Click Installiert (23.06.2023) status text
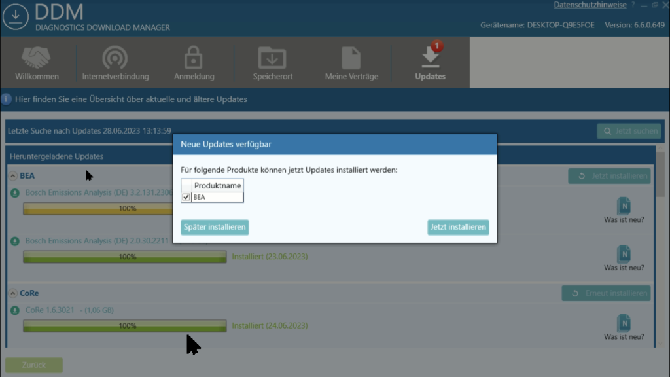 pyautogui.click(x=270, y=257)
